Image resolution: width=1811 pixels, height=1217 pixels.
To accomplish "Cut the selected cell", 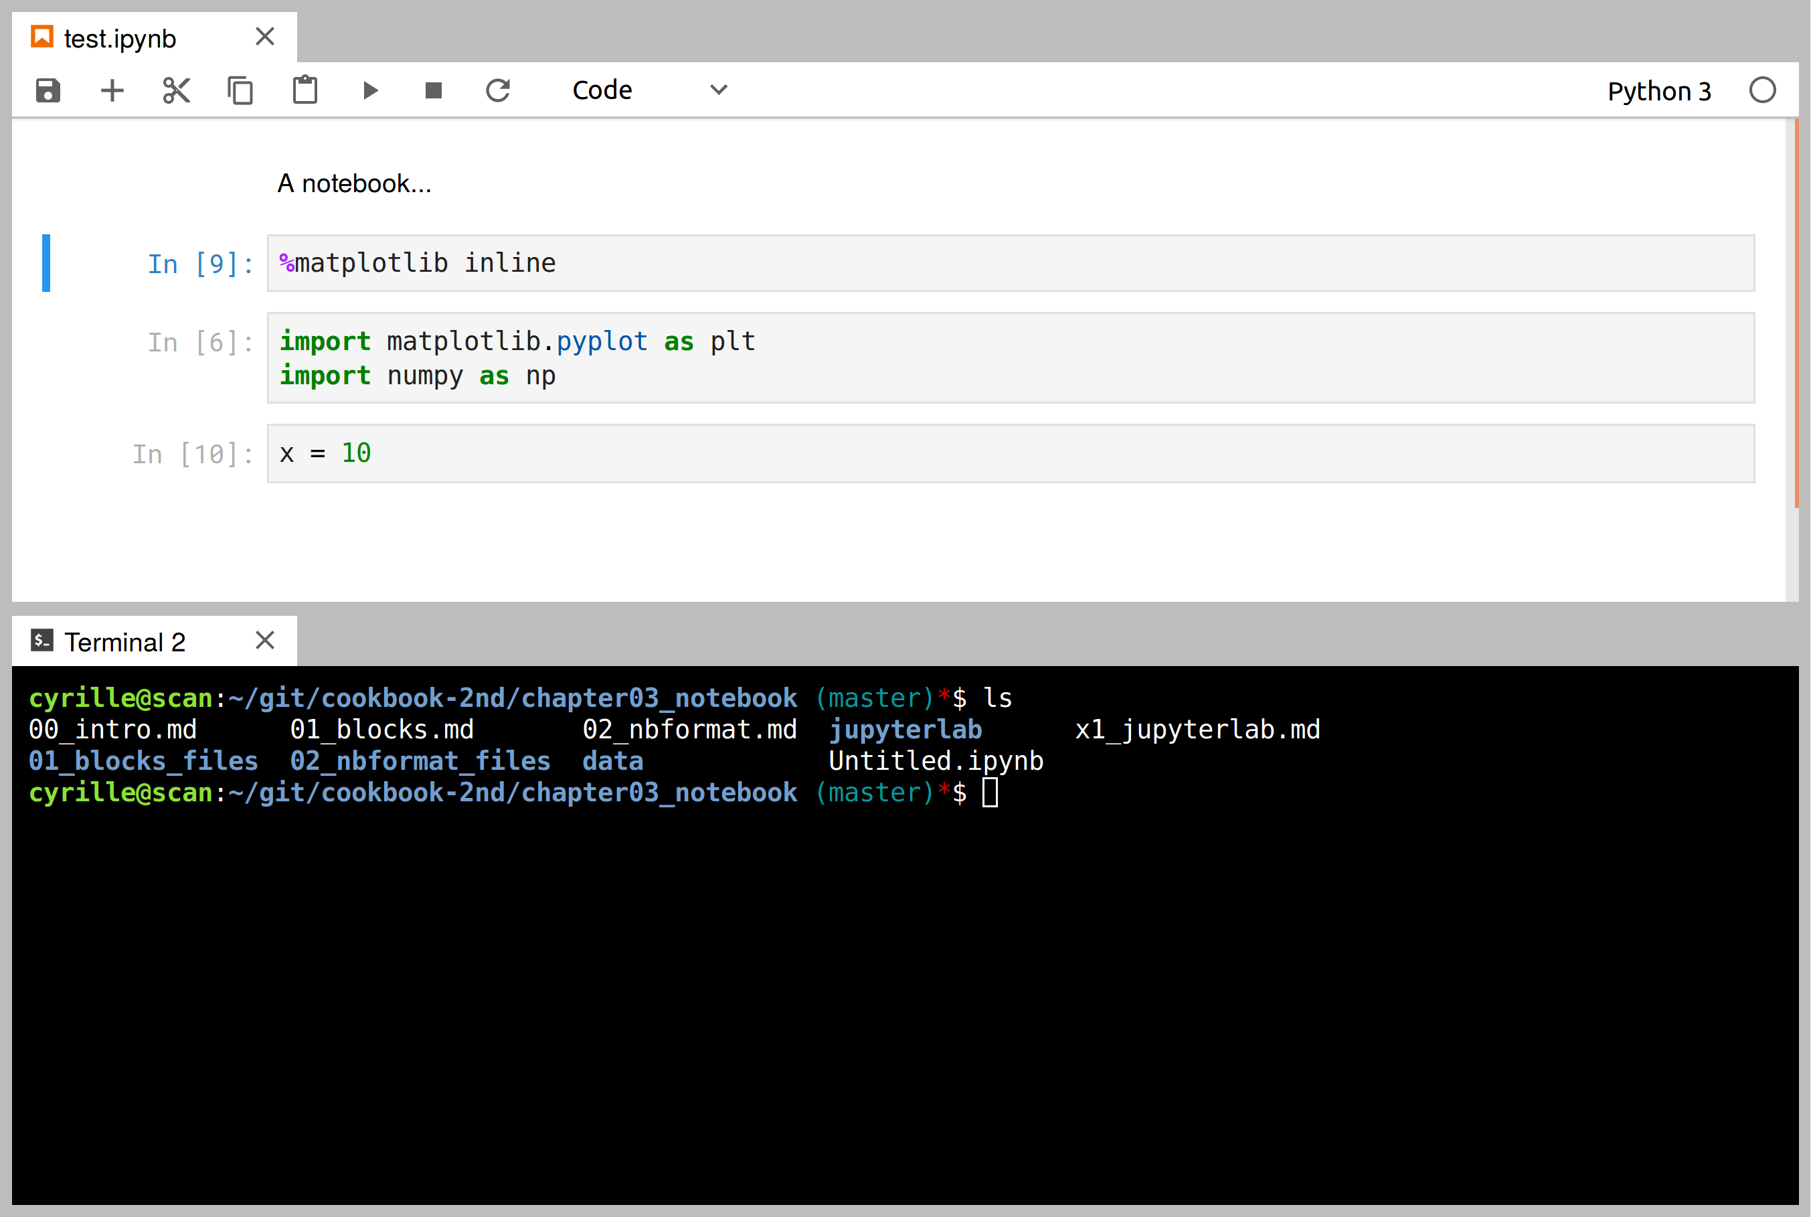I will 176,90.
